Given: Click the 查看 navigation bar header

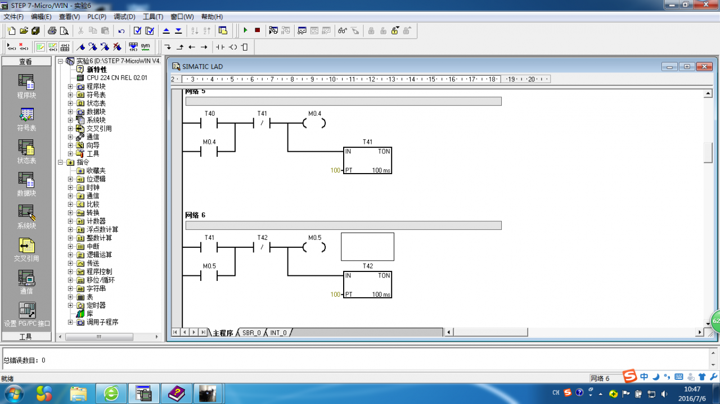Looking at the screenshot, I should 26,61.
